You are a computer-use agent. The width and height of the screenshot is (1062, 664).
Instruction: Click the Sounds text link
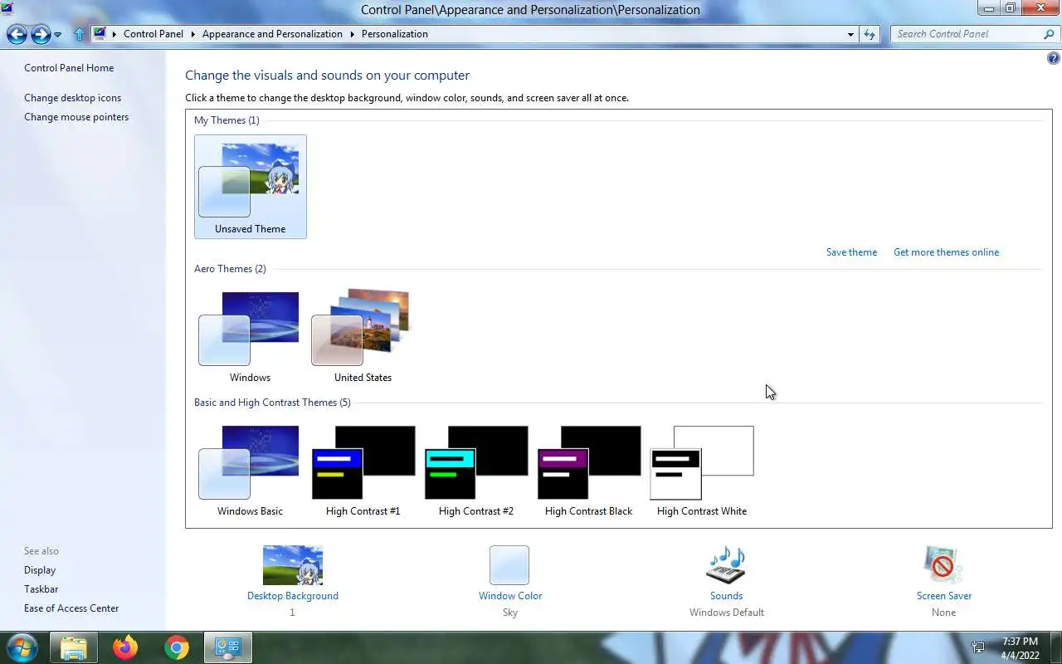[x=726, y=596]
